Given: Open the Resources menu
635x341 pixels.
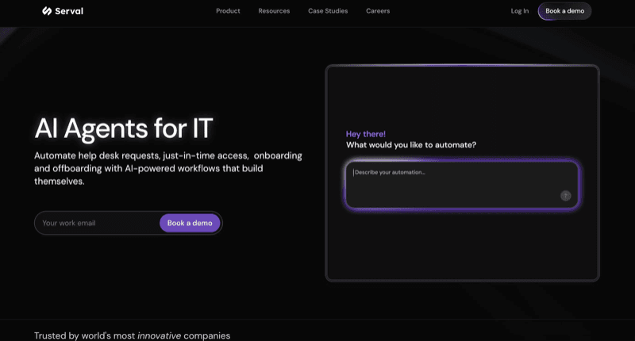Looking at the screenshot, I should click(274, 11).
